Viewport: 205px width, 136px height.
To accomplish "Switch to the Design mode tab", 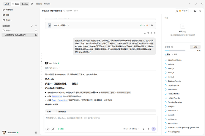I will click(25, 4).
